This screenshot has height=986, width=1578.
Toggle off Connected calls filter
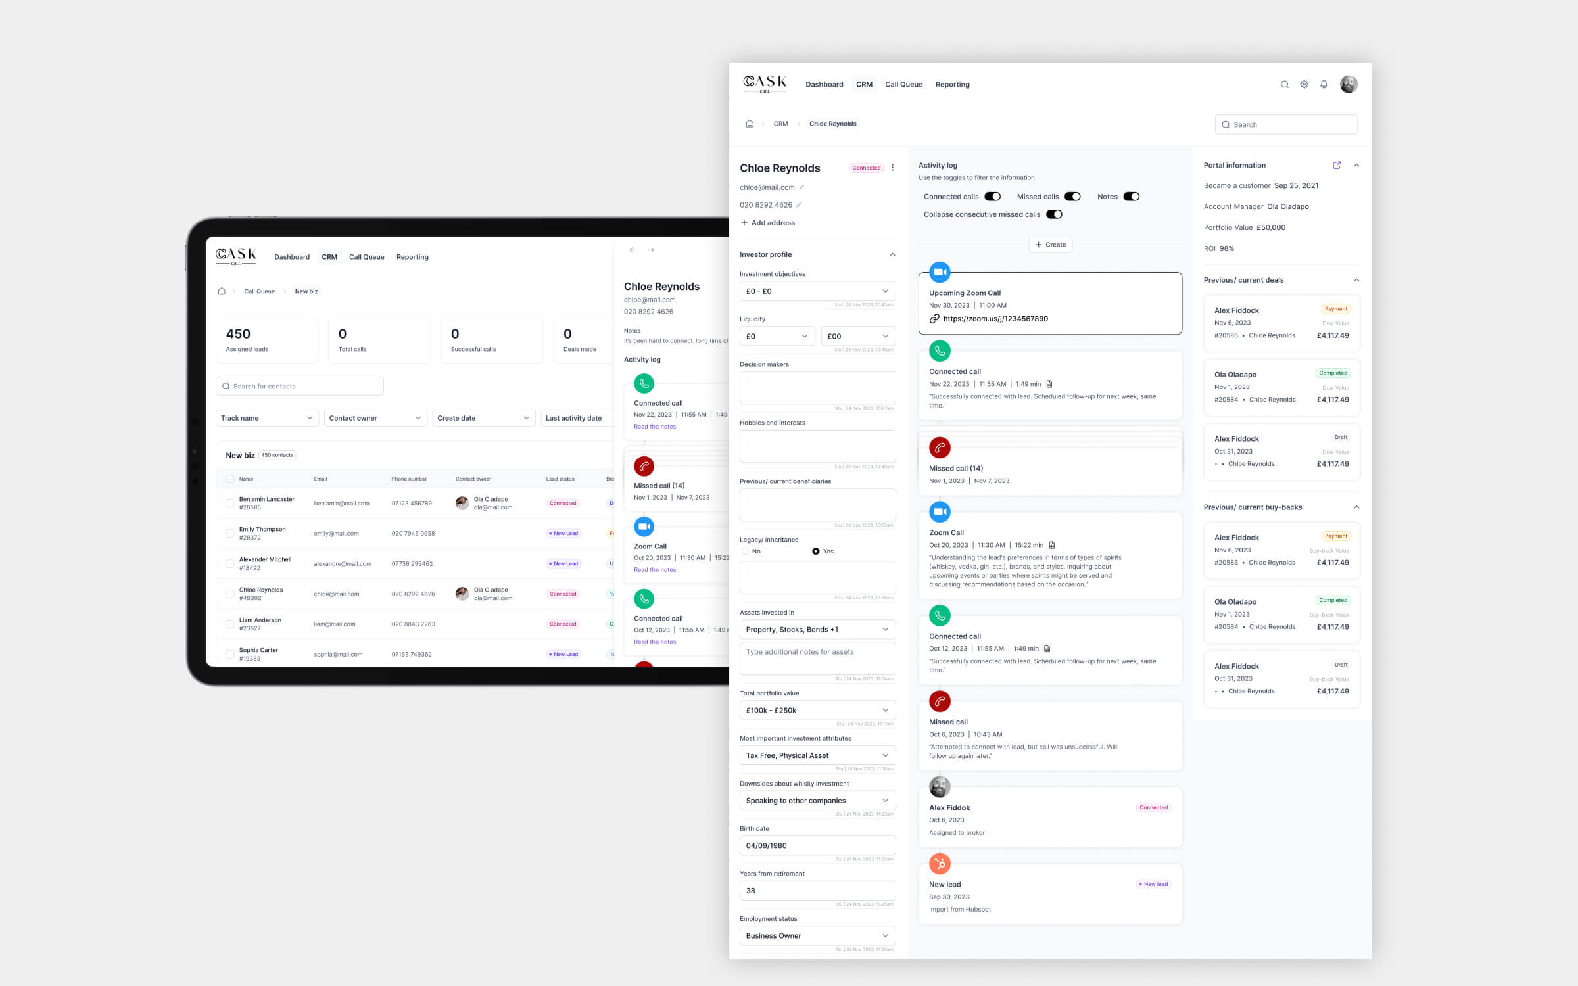coord(992,197)
